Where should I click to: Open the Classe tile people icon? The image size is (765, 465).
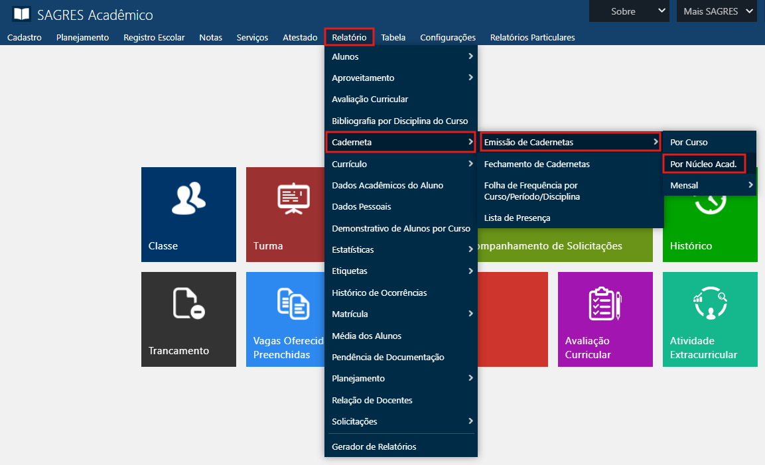pos(188,198)
